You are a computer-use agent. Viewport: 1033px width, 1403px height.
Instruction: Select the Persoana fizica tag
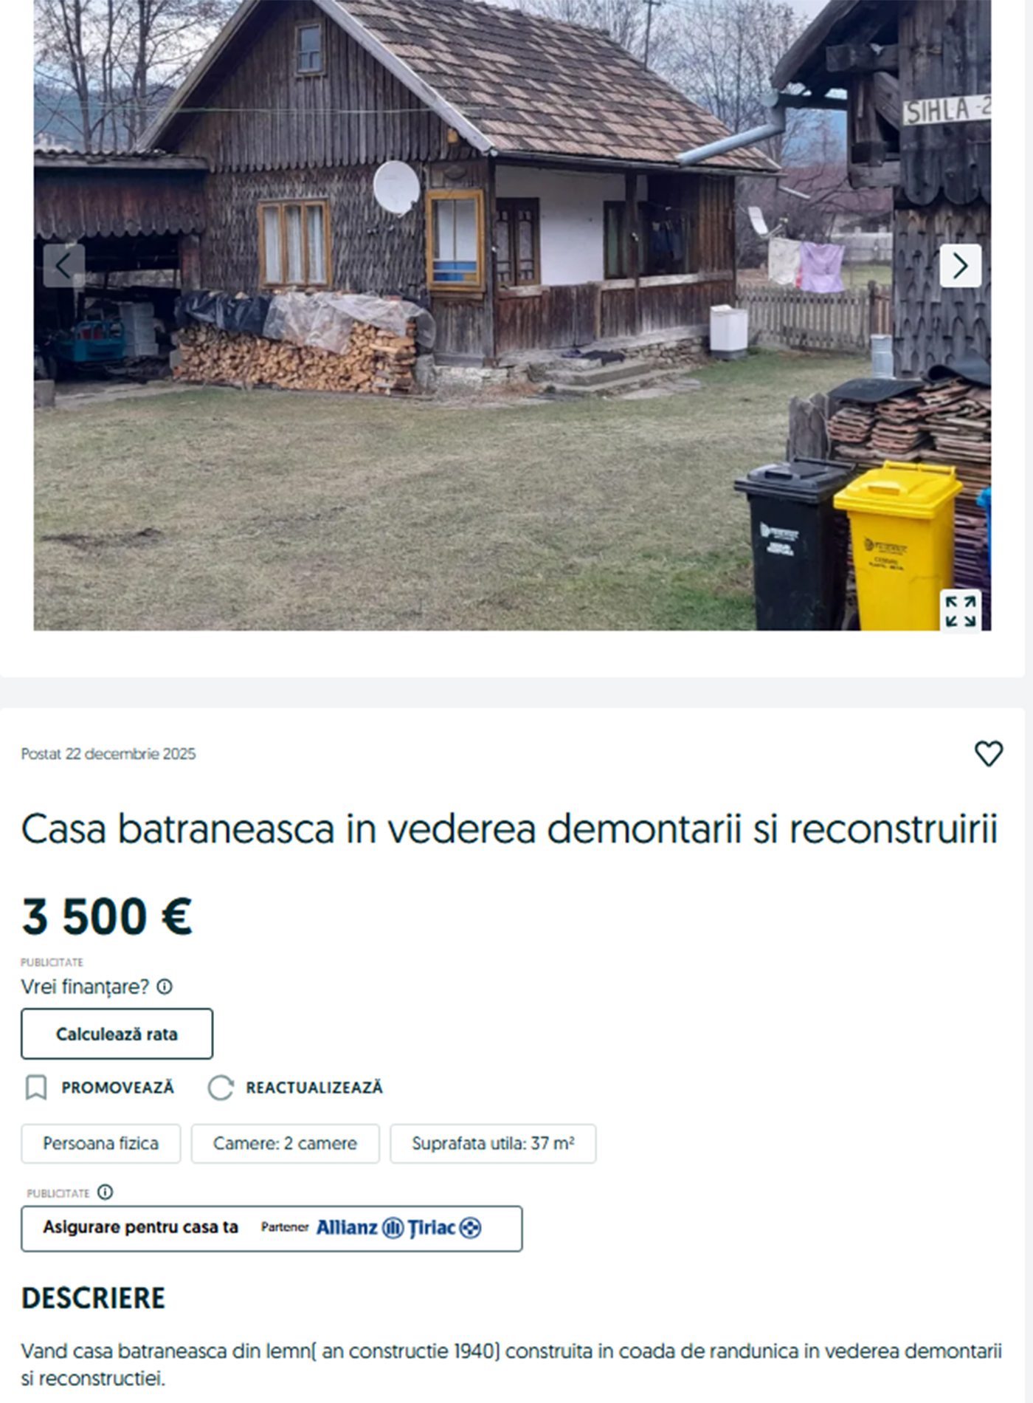click(x=100, y=1143)
